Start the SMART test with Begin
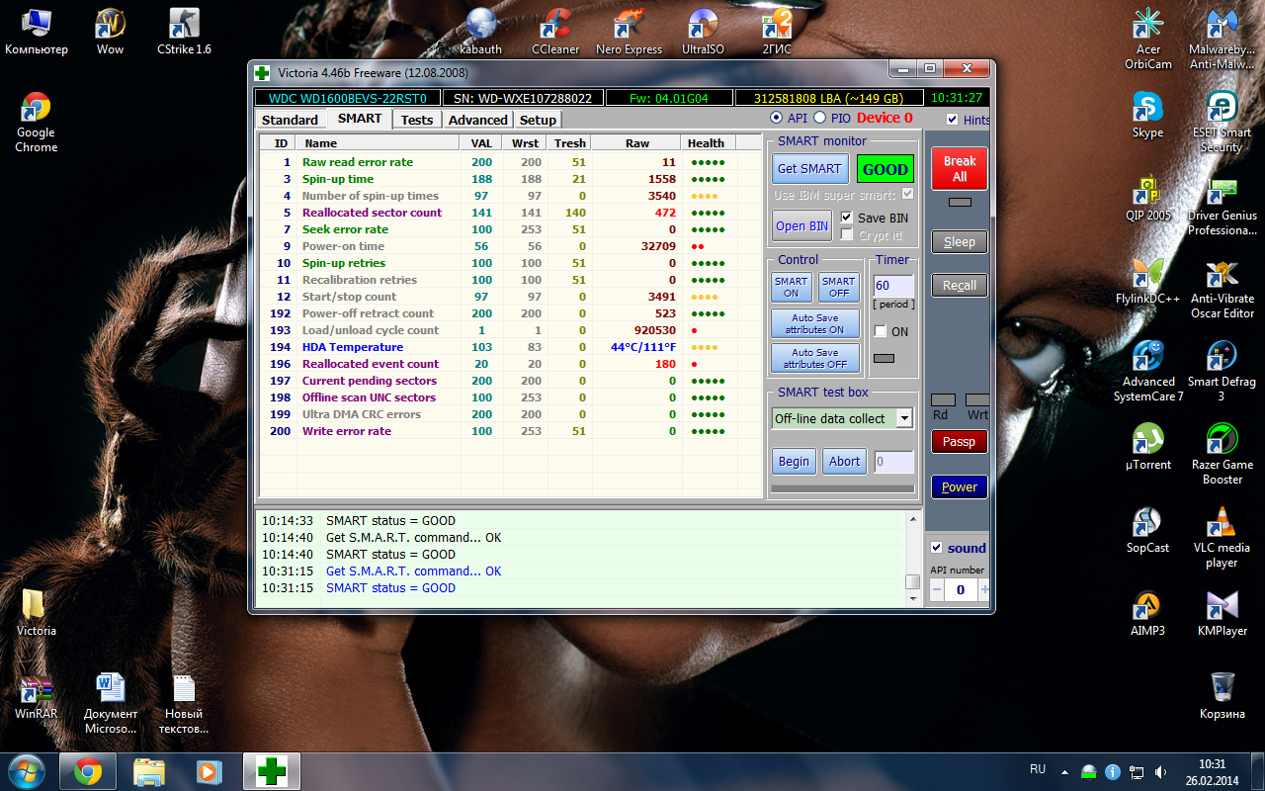This screenshot has height=791, width=1265. click(x=794, y=461)
